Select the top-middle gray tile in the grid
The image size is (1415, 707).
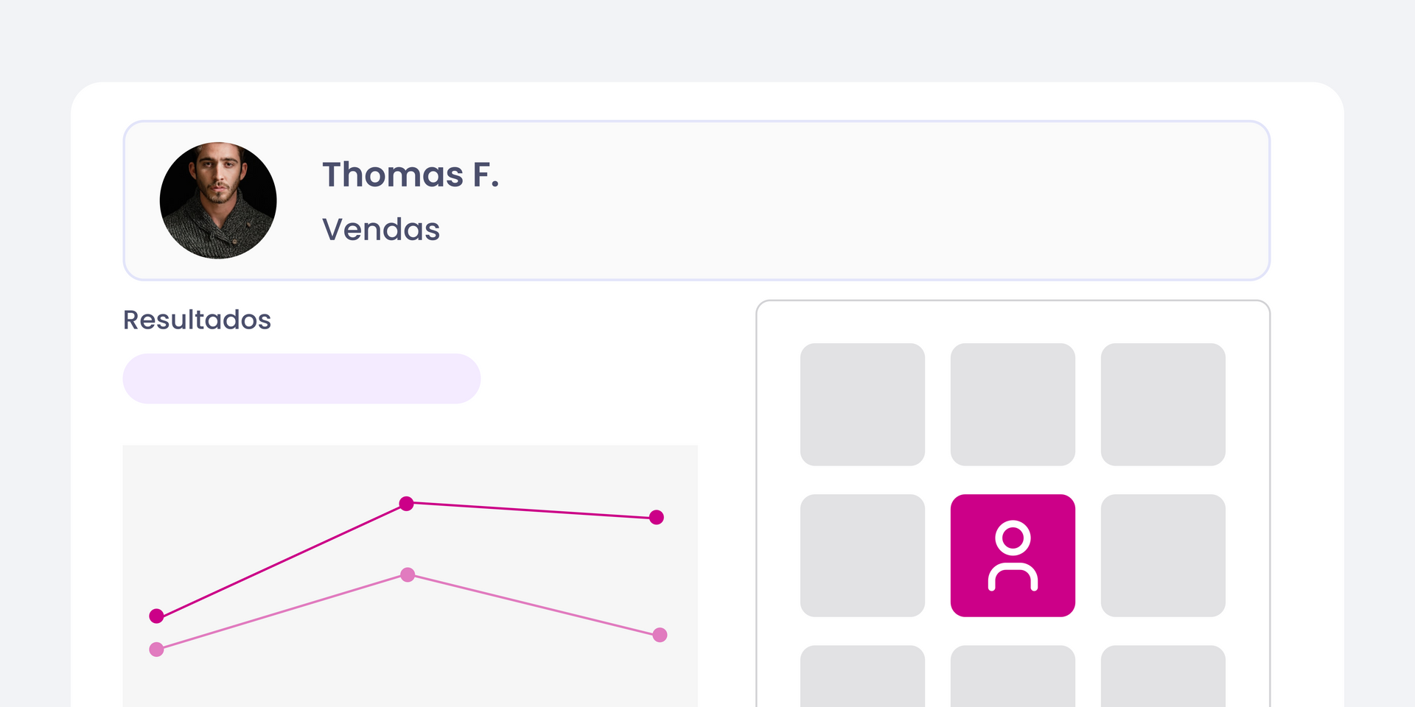pyautogui.click(x=1013, y=404)
